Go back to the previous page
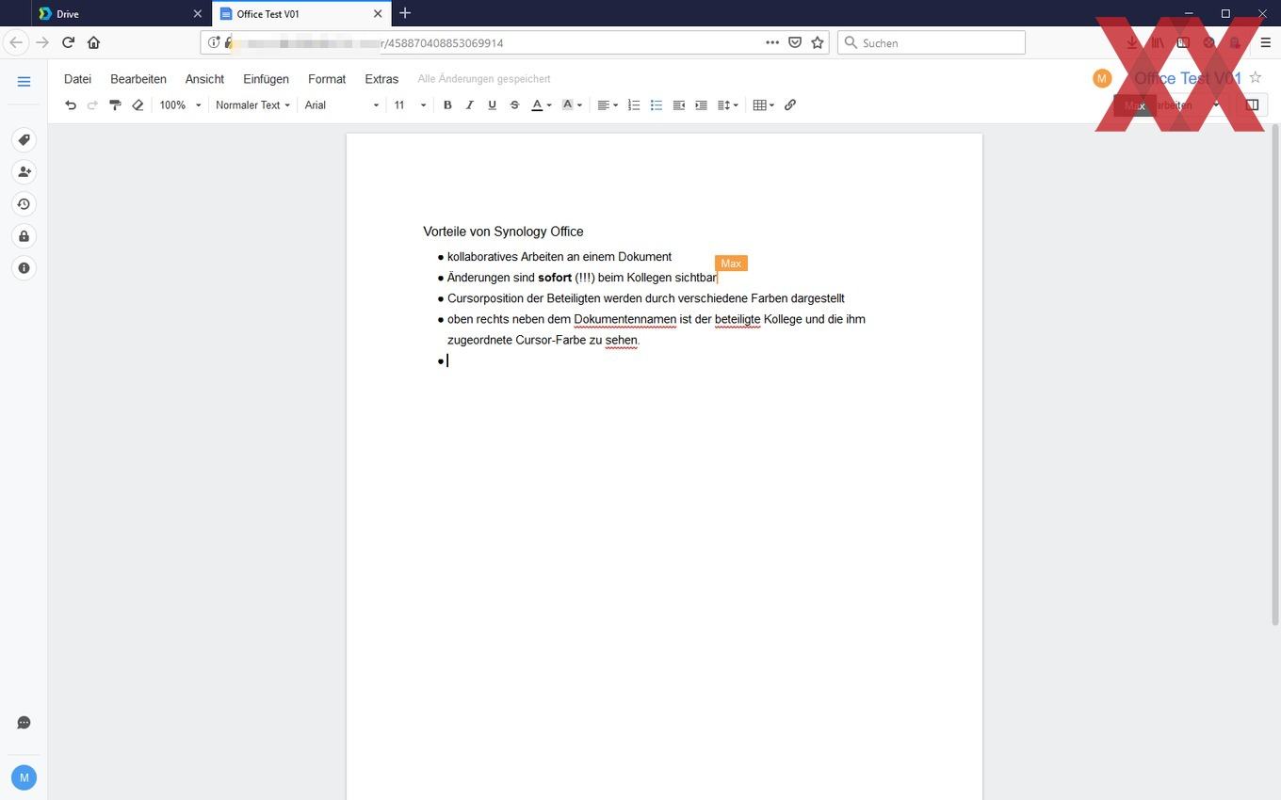The height and width of the screenshot is (800, 1281). [16, 42]
